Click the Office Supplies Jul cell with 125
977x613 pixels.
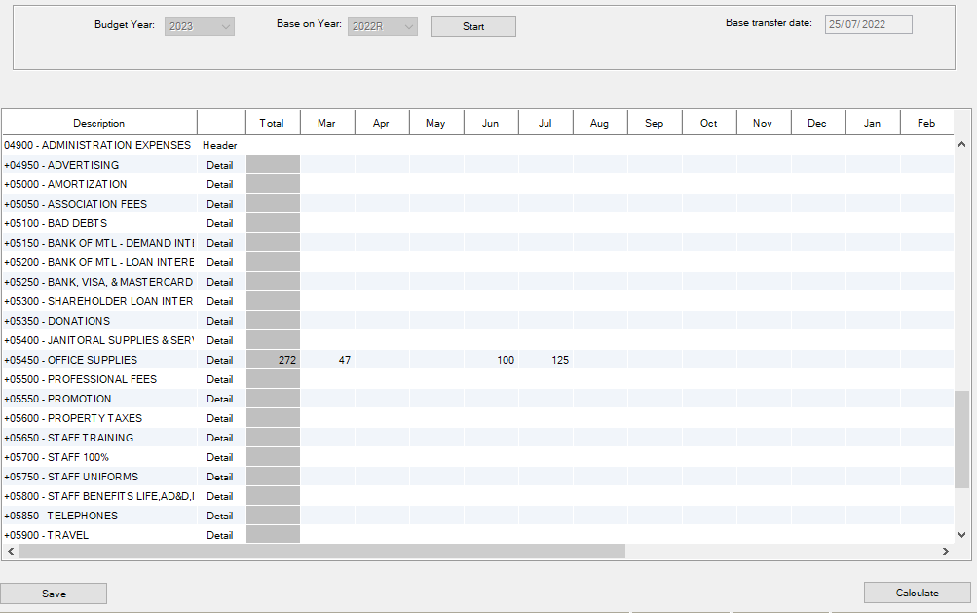tap(545, 360)
